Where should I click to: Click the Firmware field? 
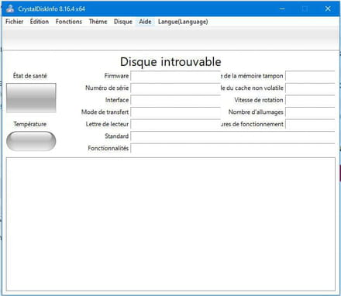pyautogui.click(x=175, y=76)
